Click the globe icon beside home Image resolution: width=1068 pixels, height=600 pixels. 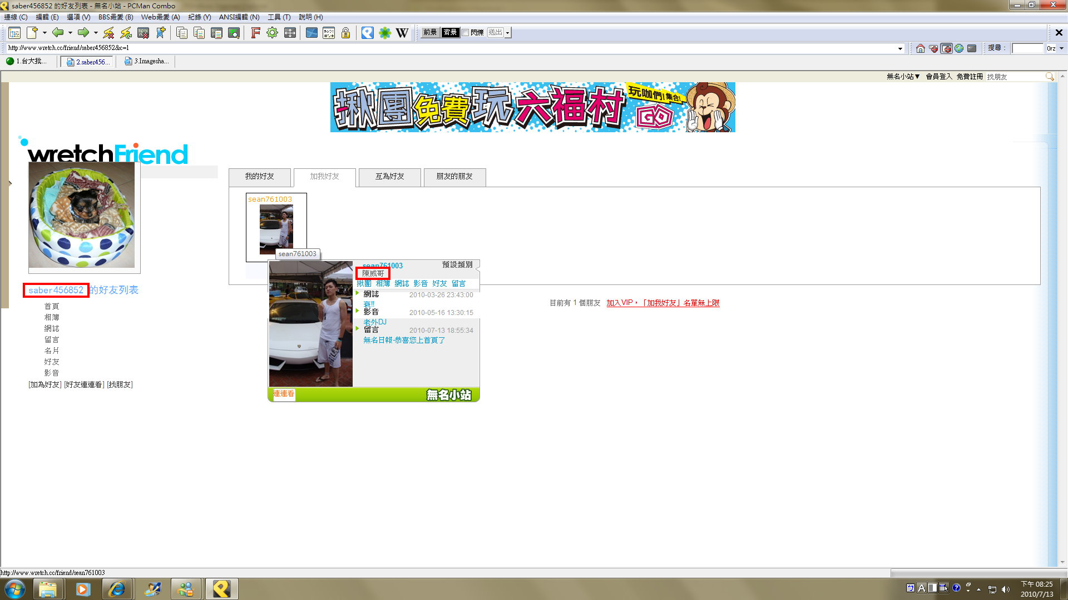pos(959,48)
